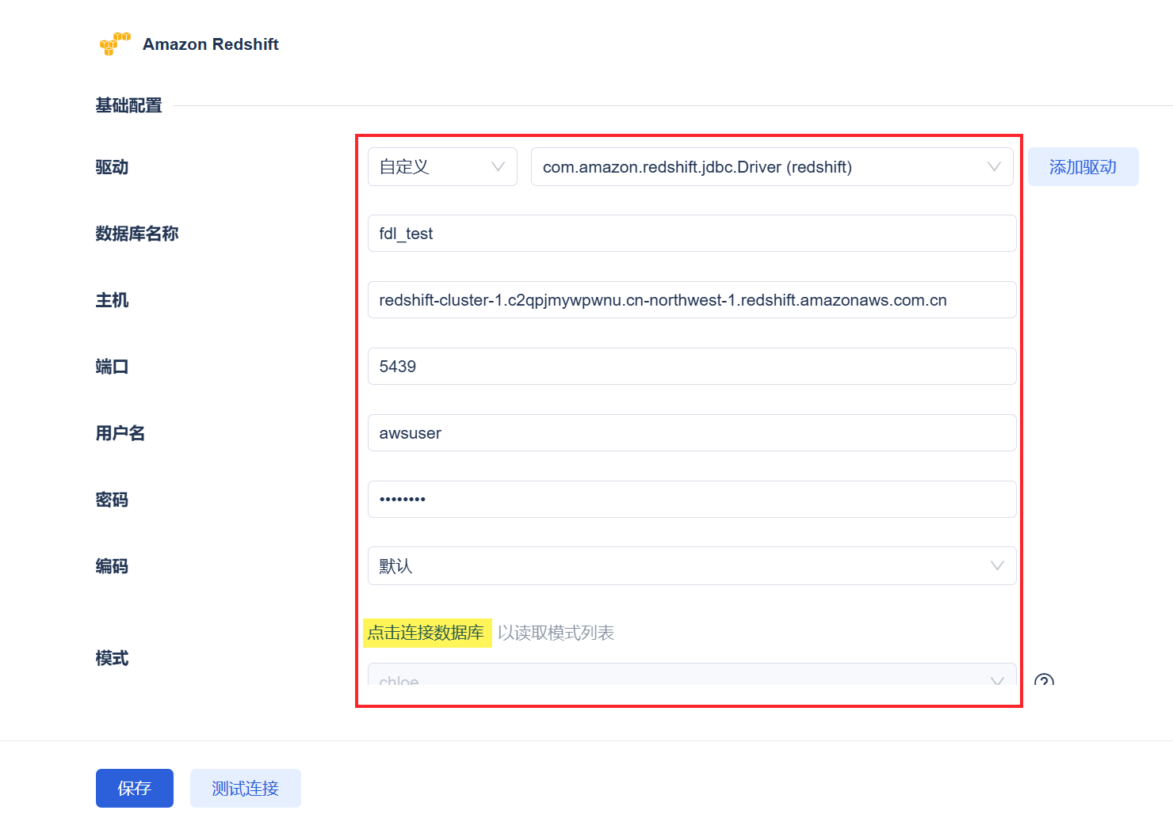Click the 模式 label

click(x=112, y=658)
